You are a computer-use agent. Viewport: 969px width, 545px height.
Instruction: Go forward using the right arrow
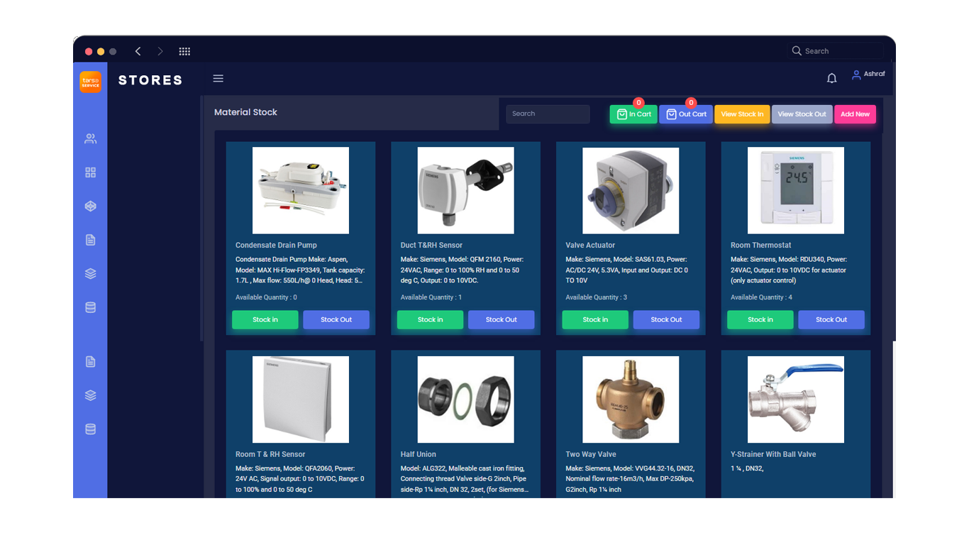coord(160,51)
